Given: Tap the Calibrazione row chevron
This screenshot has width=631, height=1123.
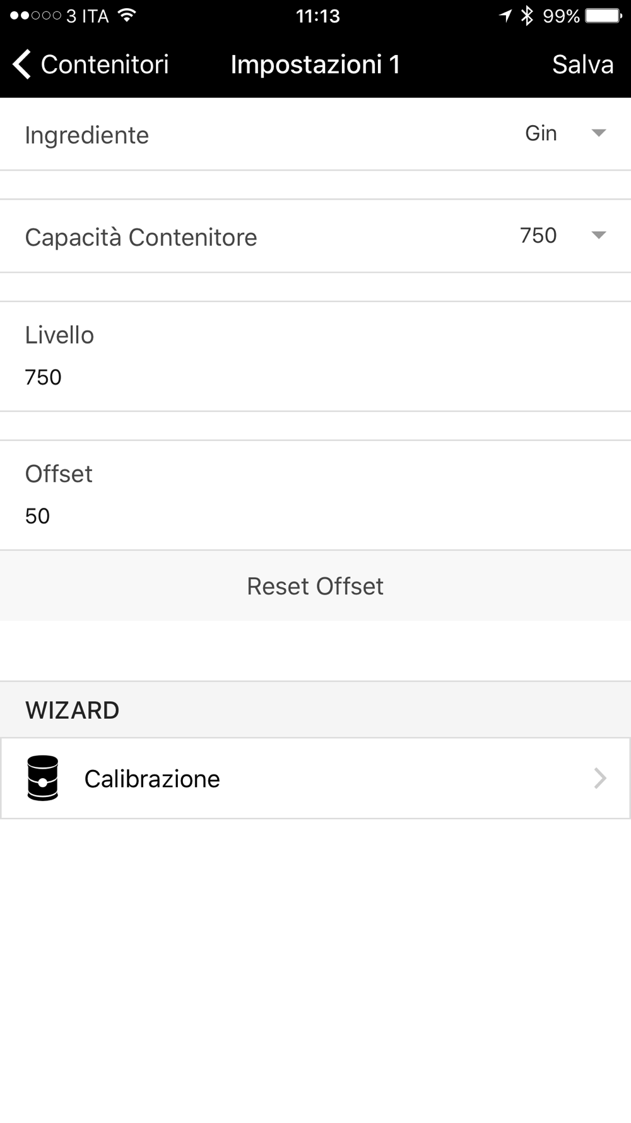Looking at the screenshot, I should point(600,778).
